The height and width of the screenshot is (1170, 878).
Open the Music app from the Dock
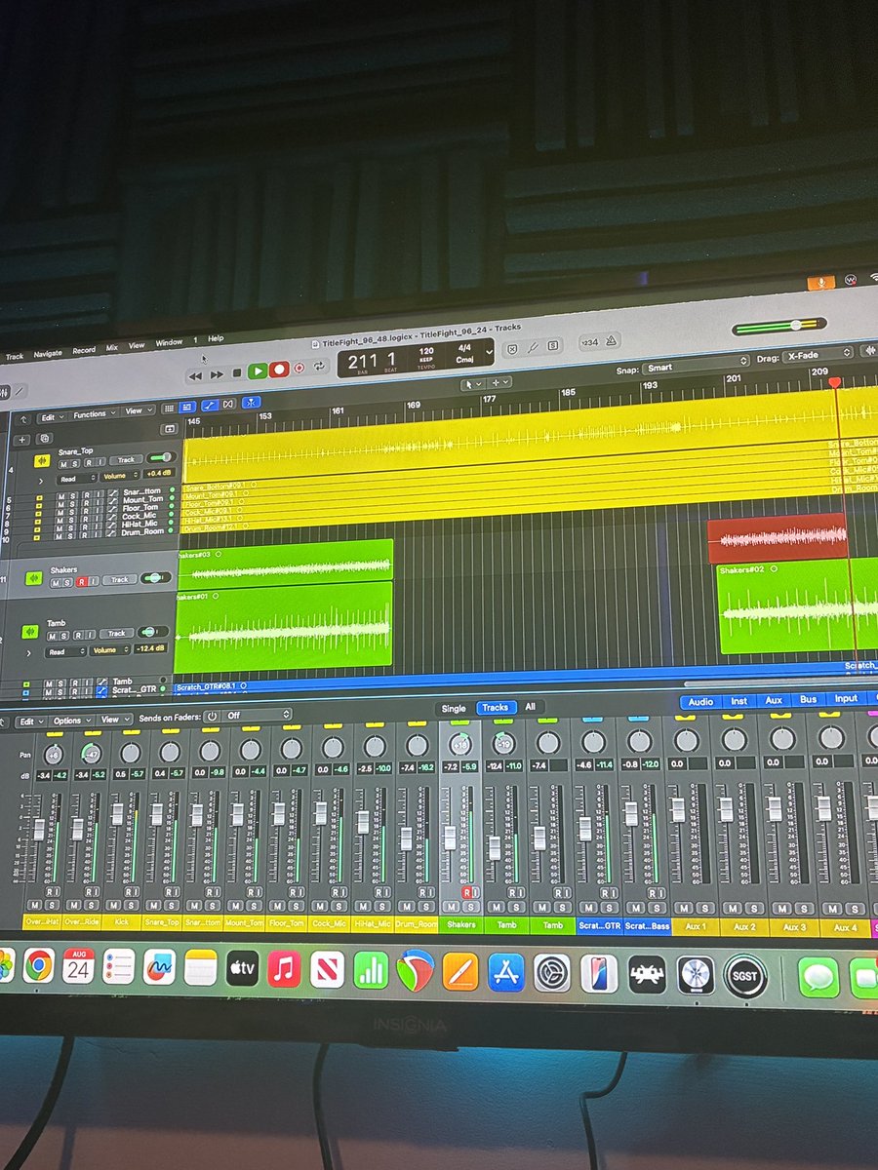click(284, 970)
